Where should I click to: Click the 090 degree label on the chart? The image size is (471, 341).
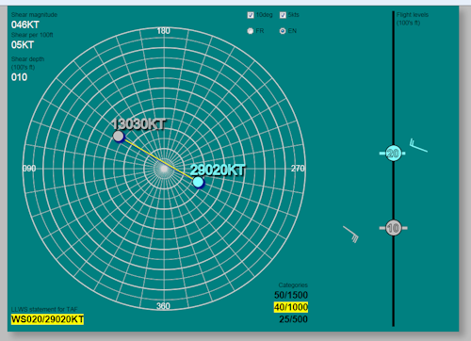point(29,169)
